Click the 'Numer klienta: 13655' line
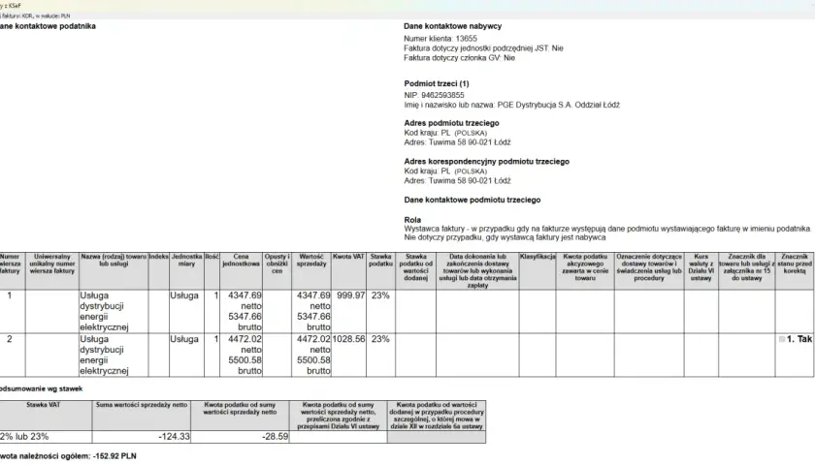This screenshot has height=465, width=815. [x=440, y=39]
